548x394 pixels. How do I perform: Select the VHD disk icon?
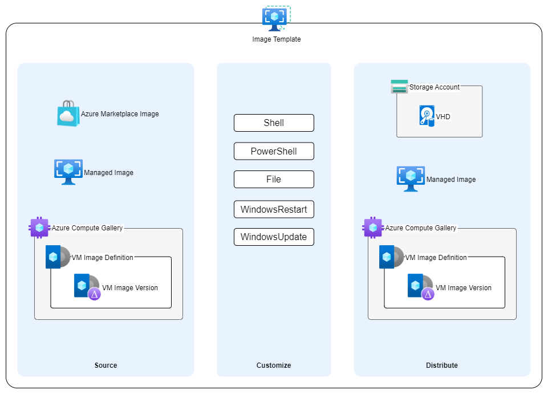click(x=427, y=116)
